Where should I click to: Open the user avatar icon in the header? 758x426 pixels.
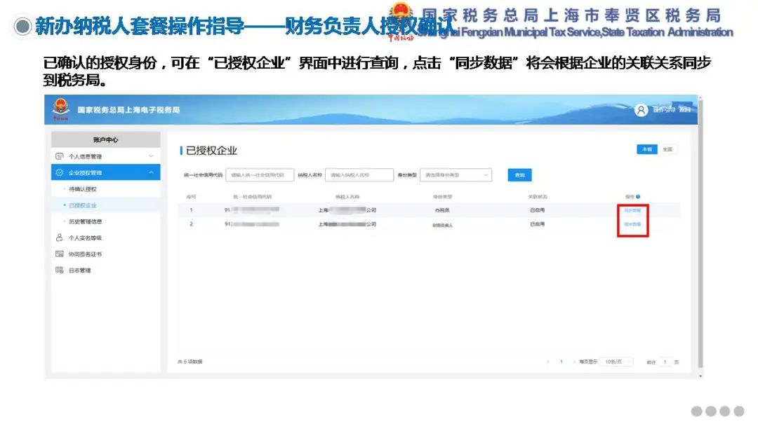pos(641,110)
